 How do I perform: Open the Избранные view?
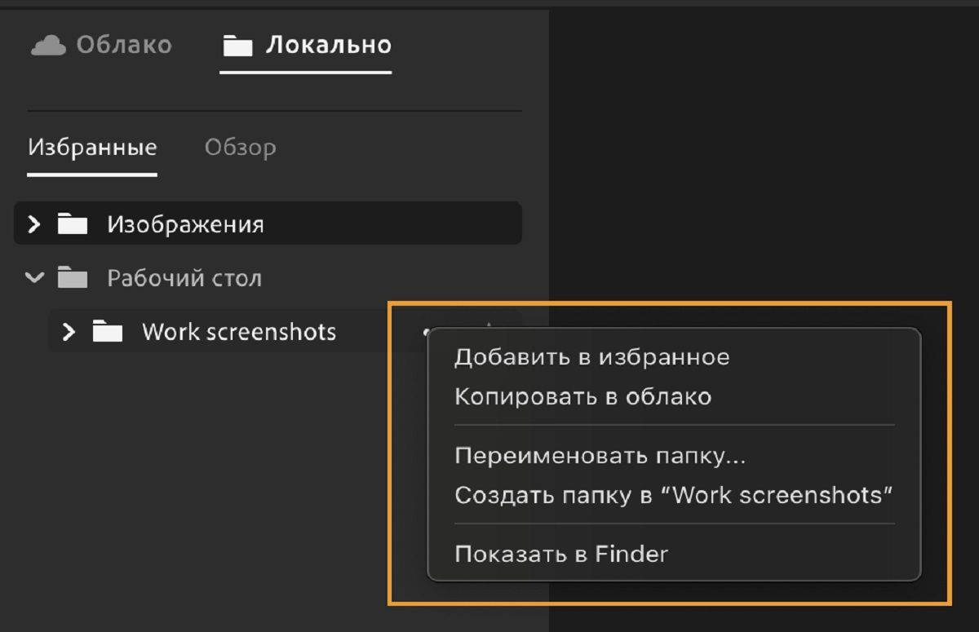92,147
